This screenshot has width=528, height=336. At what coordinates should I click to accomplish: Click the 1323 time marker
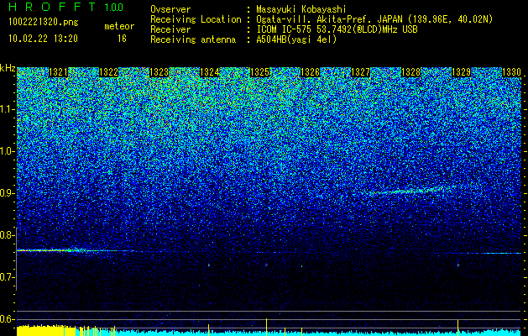coord(159,72)
